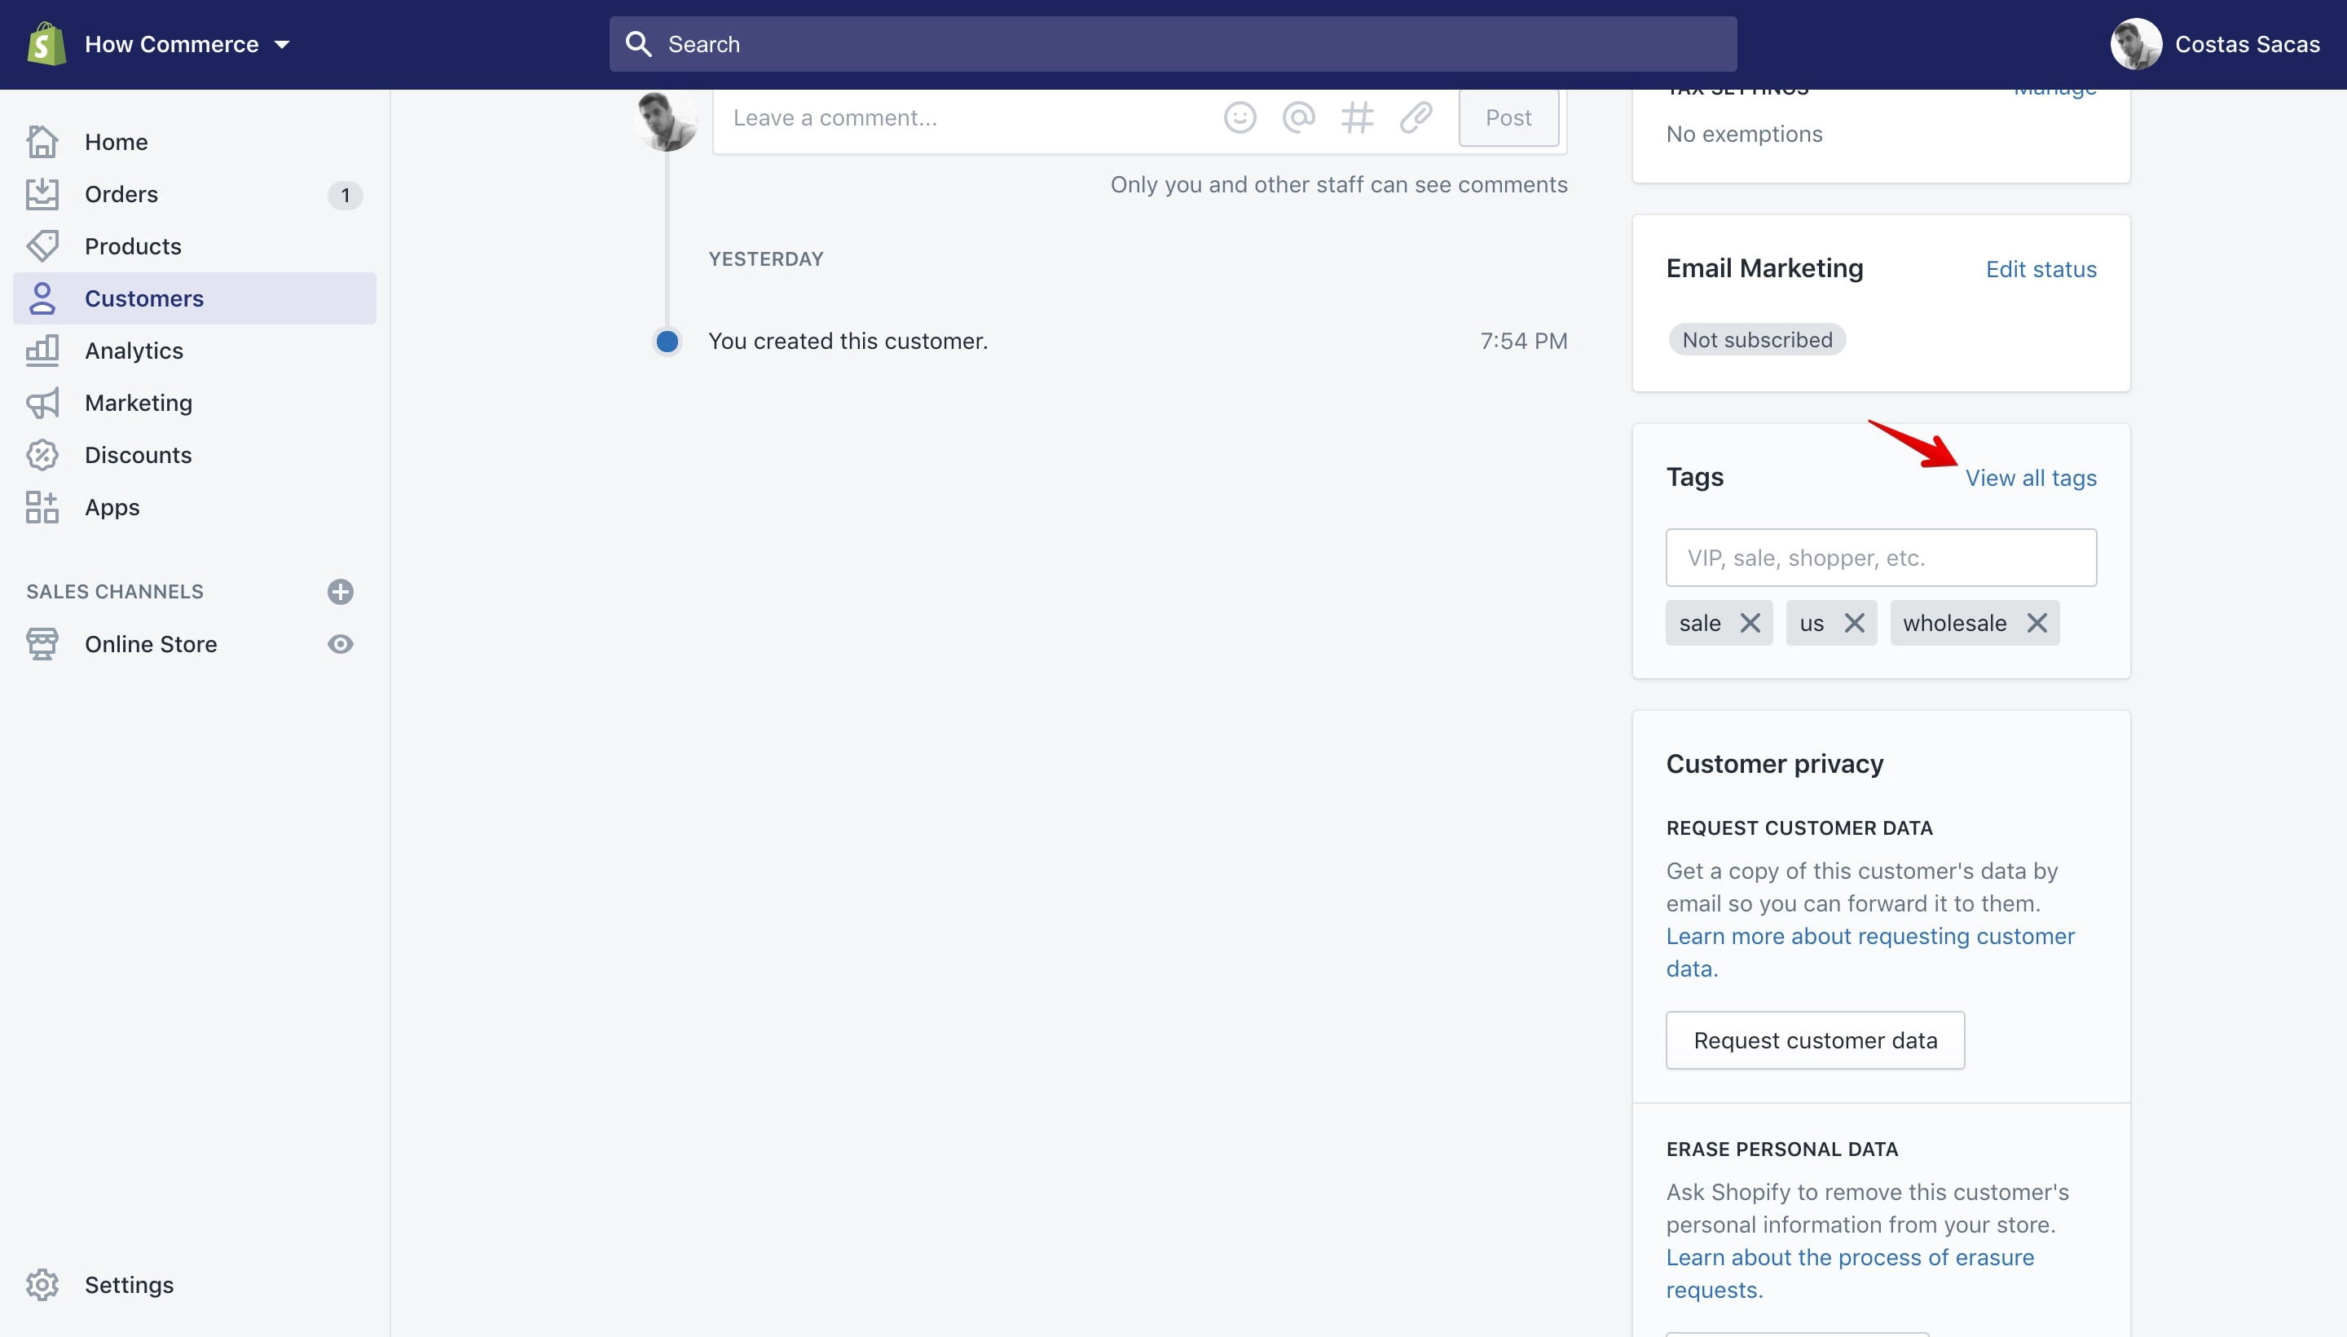Click the Request customer data button
This screenshot has width=2347, height=1337.
click(x=1815, y=1040)
